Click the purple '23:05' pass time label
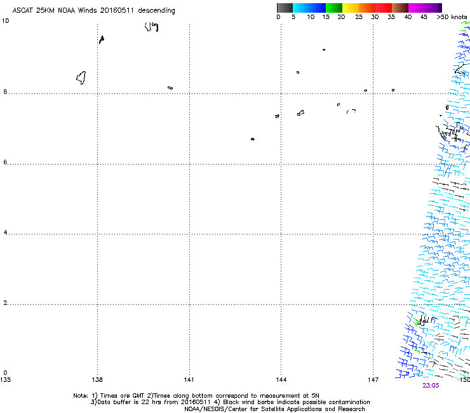Image resolution: width=470 pixels, height=413 pixels. (431, 386)
